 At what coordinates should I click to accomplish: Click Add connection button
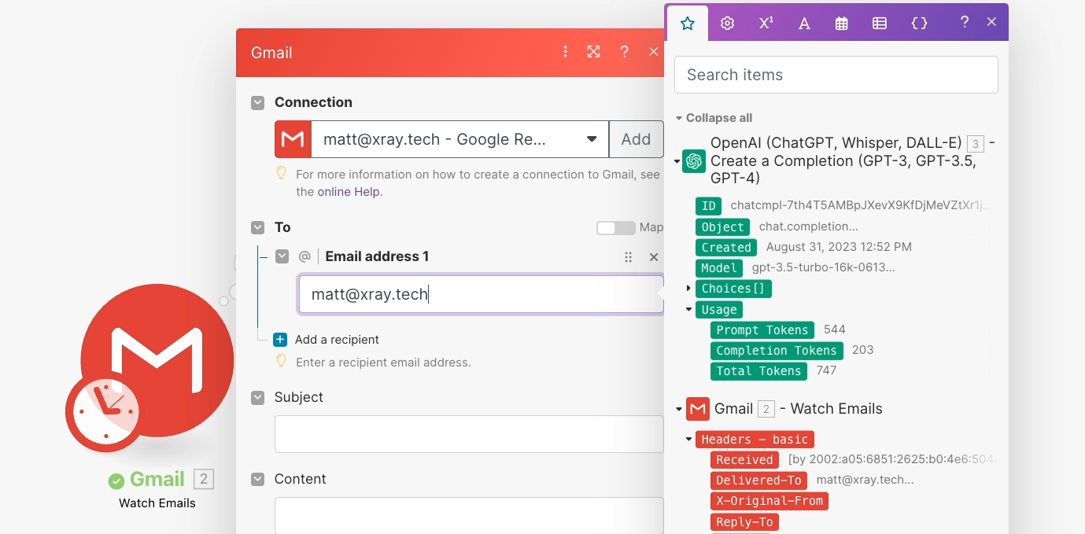coord(636,139)
